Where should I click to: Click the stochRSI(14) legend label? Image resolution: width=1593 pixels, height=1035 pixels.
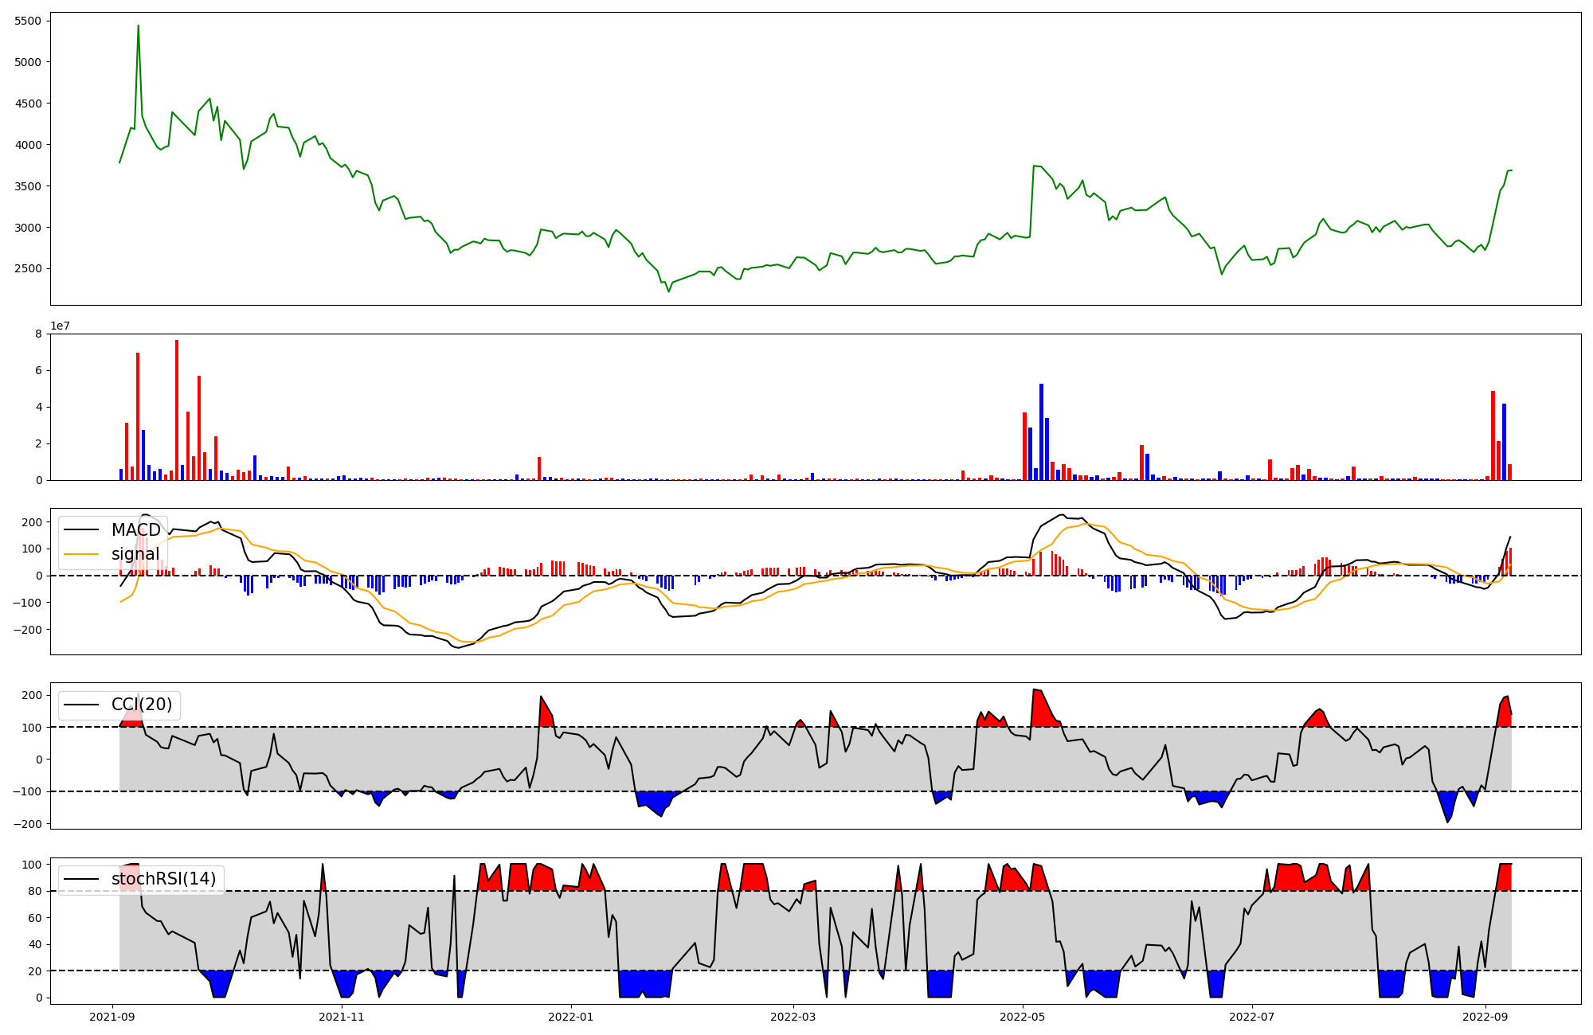point(163,879)
